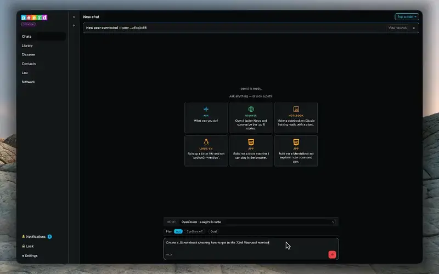Select the Act mode pill
This screenshot has height=274, width=439.
(178, 231)
